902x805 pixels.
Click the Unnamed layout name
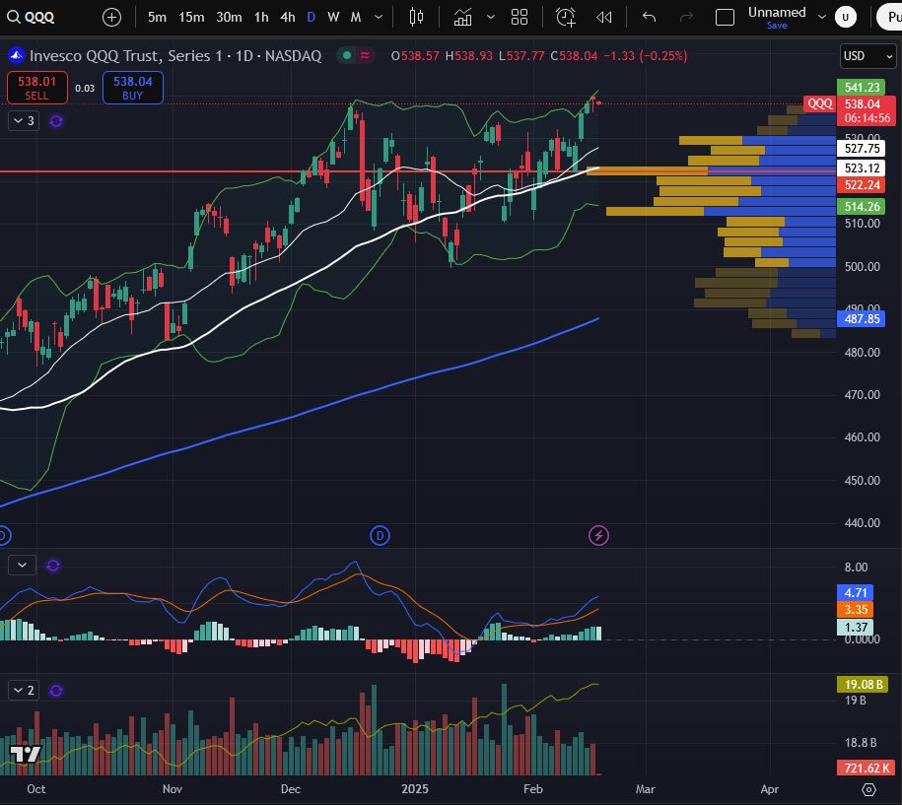point(777,12)
